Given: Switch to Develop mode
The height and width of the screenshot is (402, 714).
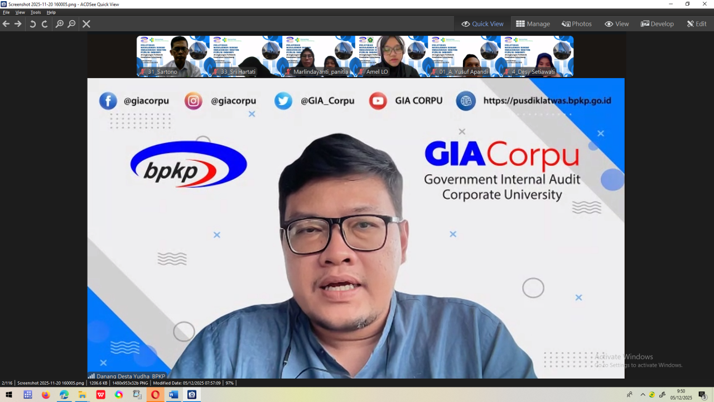Looking at the screenshot, I should pyautogui.click(x=657, y=24).
